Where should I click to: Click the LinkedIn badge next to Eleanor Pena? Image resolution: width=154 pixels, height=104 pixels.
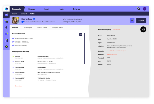coord(34,19)
